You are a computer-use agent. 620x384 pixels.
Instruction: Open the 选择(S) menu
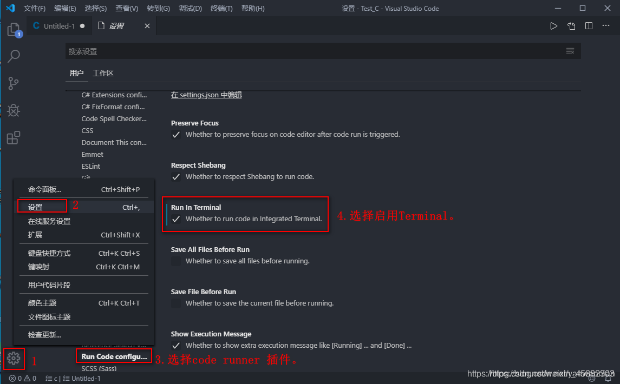[96, 8]
